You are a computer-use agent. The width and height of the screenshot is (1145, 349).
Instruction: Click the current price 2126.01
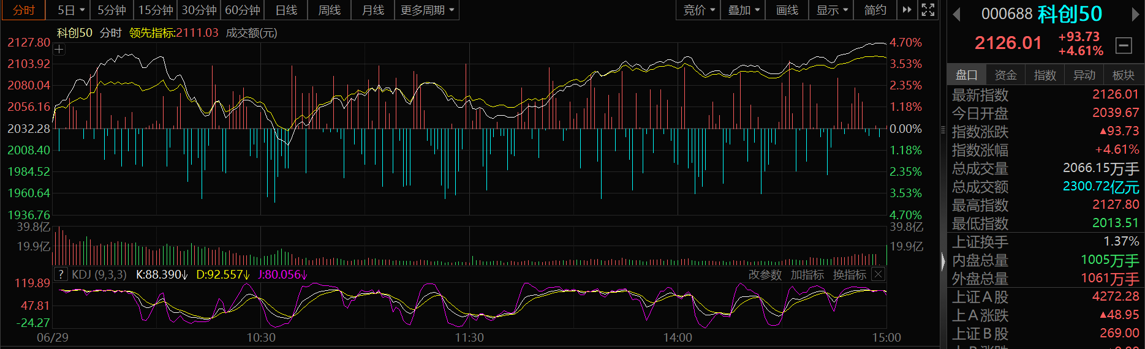1008,43
